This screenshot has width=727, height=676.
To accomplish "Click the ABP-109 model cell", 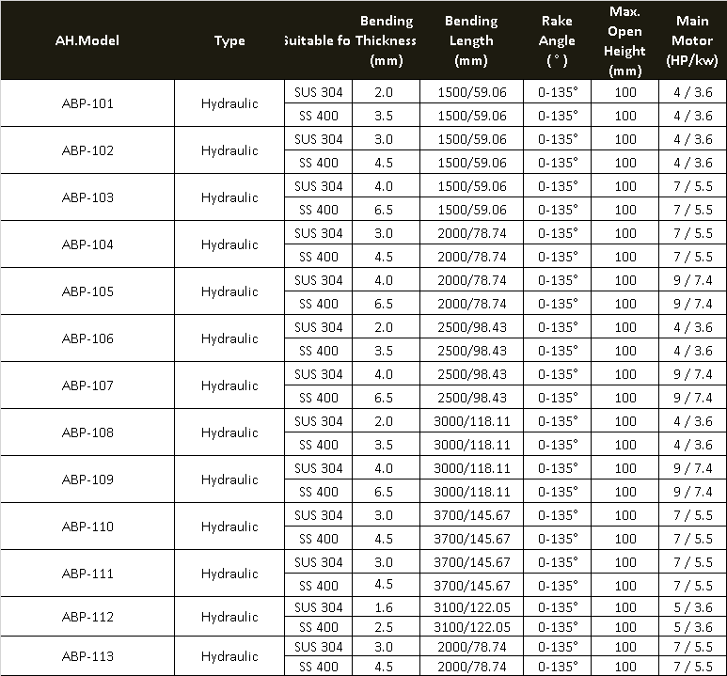I will coord(87,479).
